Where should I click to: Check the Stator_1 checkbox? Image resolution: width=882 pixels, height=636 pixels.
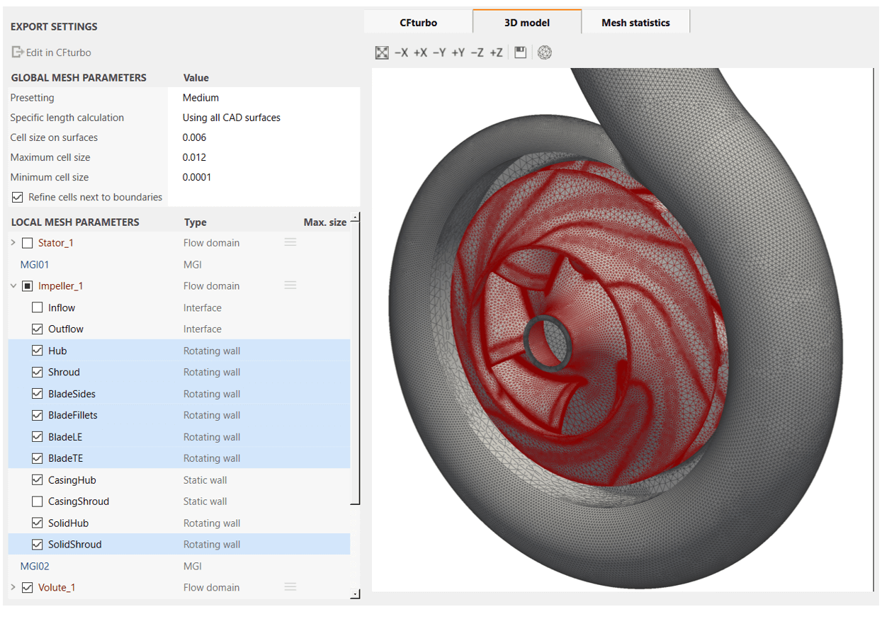(x=28, y=243)
